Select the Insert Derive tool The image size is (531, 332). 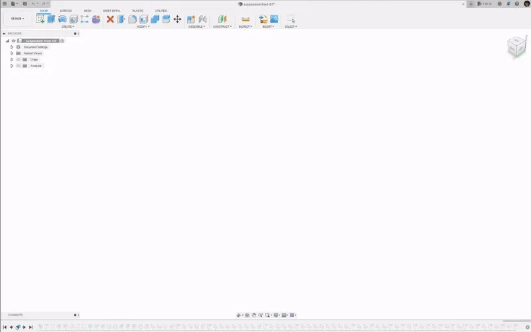click(263, 19)
